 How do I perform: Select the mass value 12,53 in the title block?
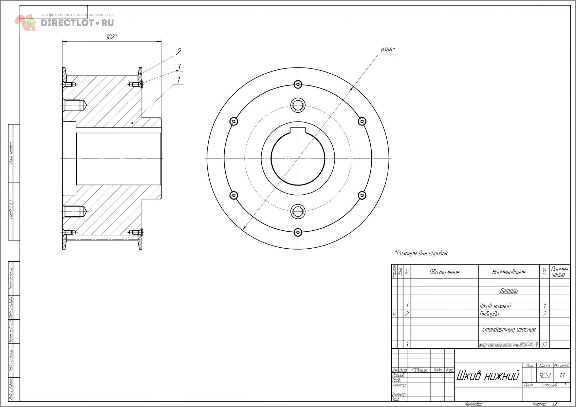[544, 375]
